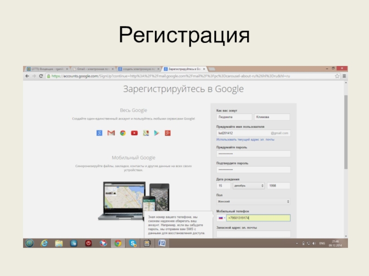Click the mobile phone number field
Image resolution: width=369 pixels, height=276 pixels.
click(x=258, y=218)
